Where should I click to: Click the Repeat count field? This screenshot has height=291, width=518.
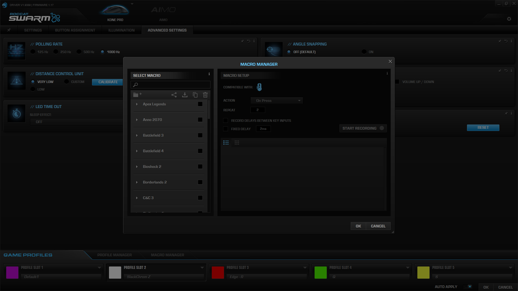coord(258,110)
